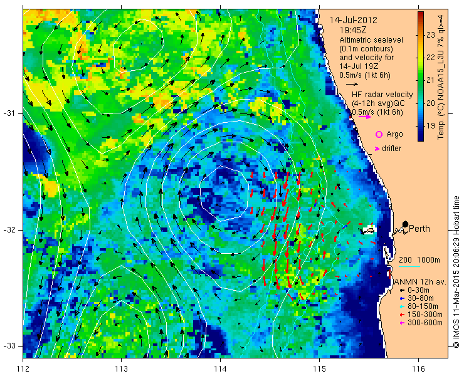
Task: Click the 21 label on temperature scale
Action: click(x=431, y=80)
